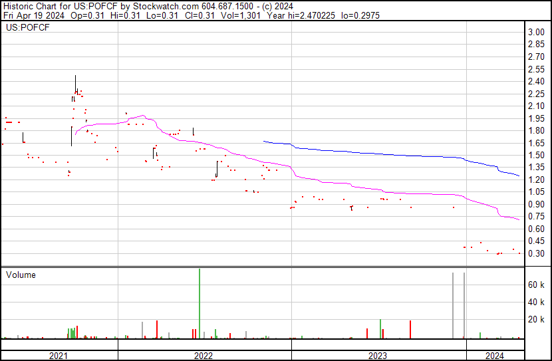Click the Stockwatch.com text in the header

pyautogui.click(x=166, y=5)
